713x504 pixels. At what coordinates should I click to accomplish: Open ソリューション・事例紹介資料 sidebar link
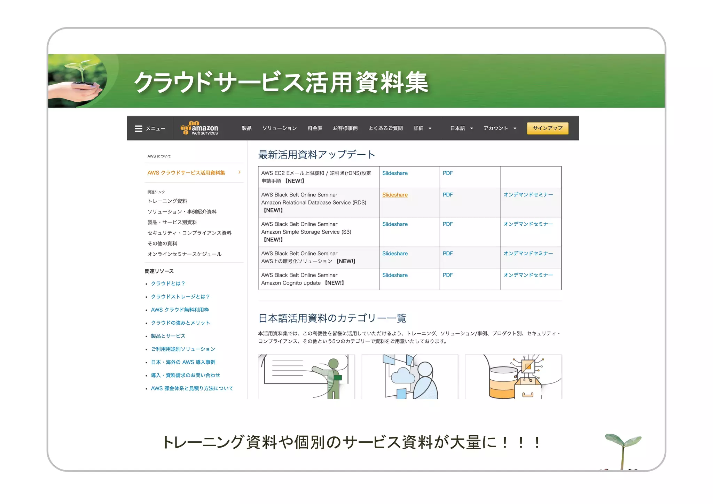coord(182,212)
